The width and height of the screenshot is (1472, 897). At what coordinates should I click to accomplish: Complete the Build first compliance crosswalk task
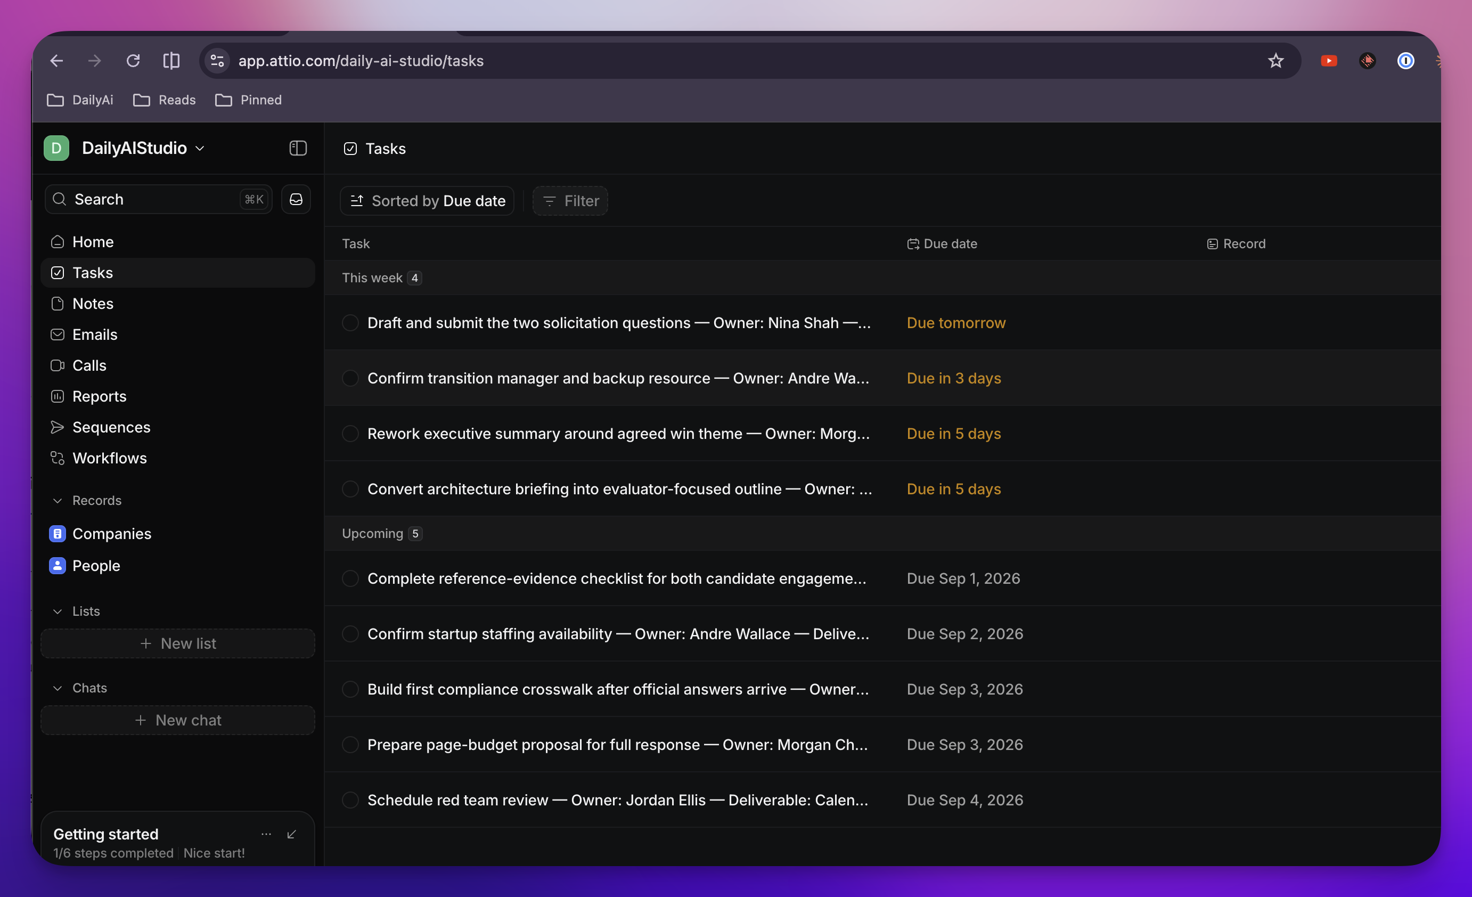(x=350, y=689)
